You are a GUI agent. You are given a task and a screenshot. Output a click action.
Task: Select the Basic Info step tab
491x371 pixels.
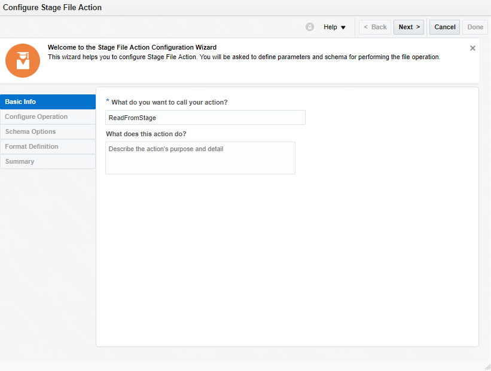pyautogui.click(x=48, y=102)
